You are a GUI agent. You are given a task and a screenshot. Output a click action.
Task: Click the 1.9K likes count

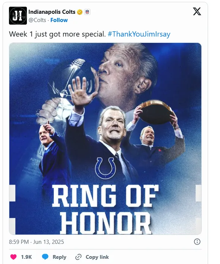coord(27,257)
